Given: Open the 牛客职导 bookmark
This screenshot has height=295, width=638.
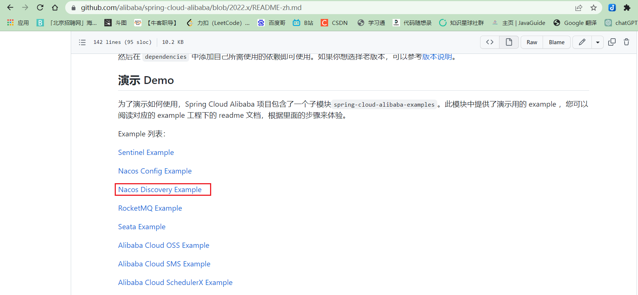Looking at the screenshot, I should tap(156, 23).
